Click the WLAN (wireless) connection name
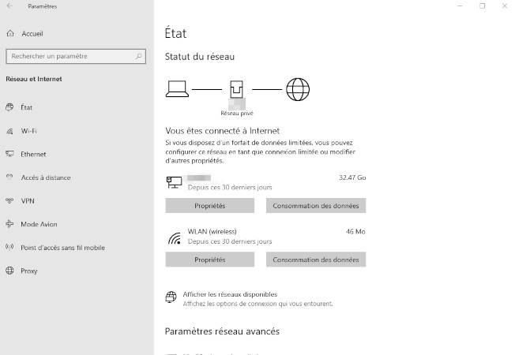This screenshot has width=515, height=355. (212, 231)
